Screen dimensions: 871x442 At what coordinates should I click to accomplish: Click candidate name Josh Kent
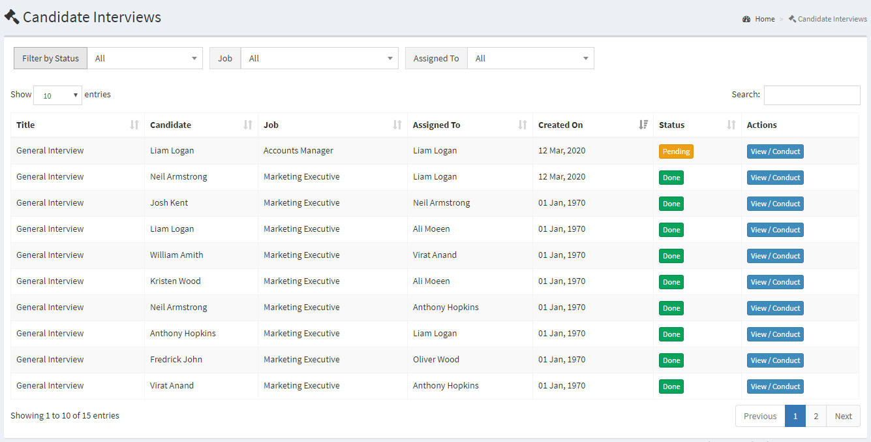tap(169, 203)
